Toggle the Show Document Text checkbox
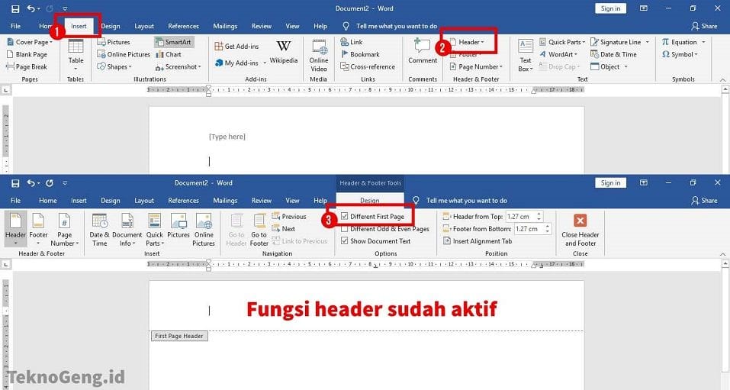This screenshot has height=390, width=730. pos(345,241)
